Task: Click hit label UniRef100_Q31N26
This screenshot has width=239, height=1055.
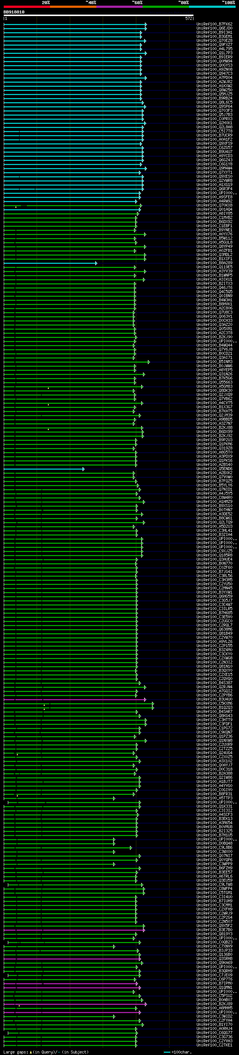Action: [x=214, y=374]
